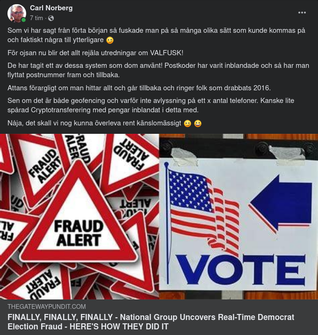Viewport: 318px width, 335px height.
Task: Click the blue arrow on the vote sign
Action: point(280,204)
